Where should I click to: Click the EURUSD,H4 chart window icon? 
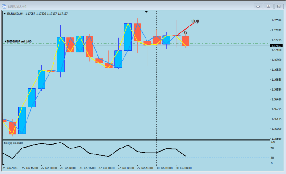pos(4,6)
